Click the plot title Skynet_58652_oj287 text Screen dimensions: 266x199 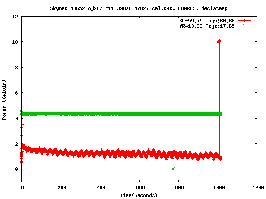[x=138, y=8]
